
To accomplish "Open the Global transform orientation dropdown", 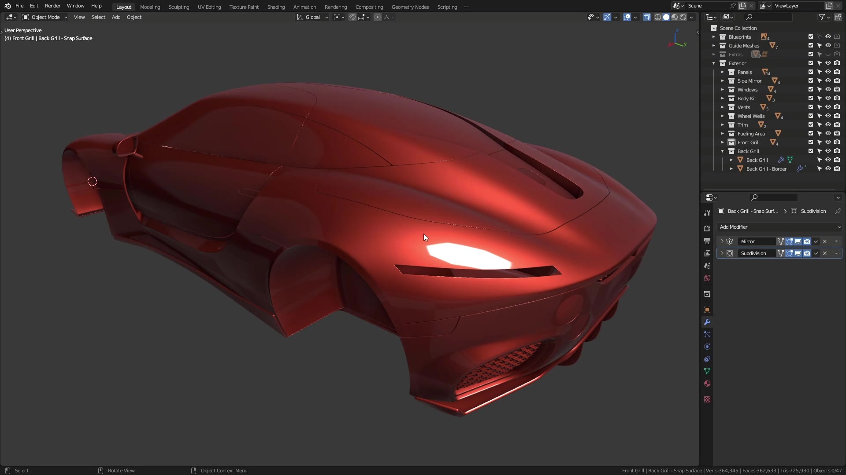I will (x=312, y=17).
